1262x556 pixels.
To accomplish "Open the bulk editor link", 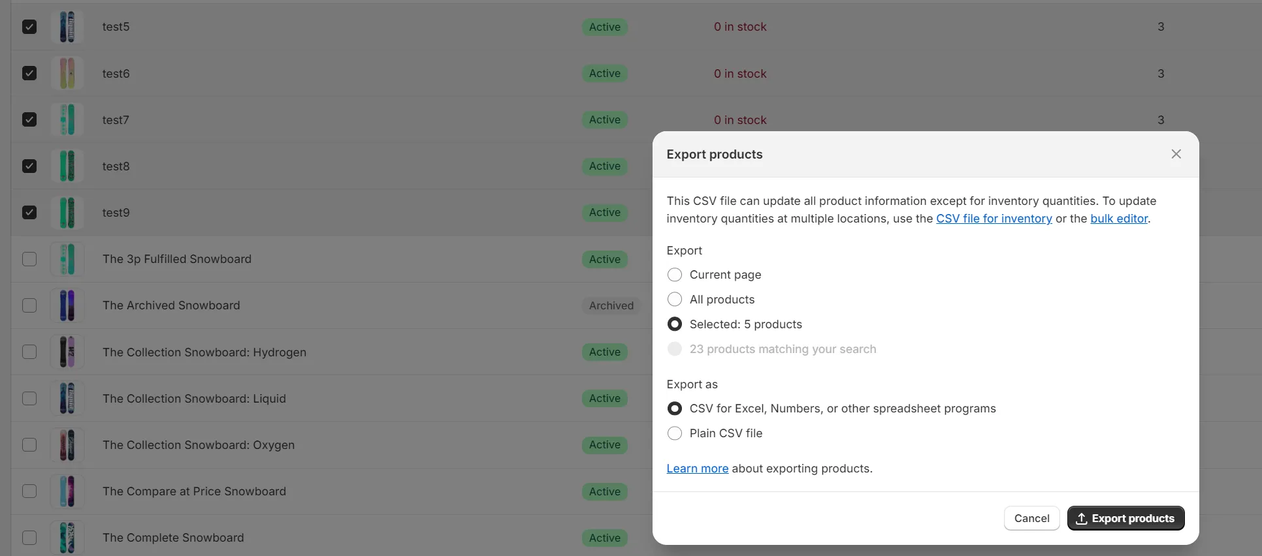I will (1118, 219).
